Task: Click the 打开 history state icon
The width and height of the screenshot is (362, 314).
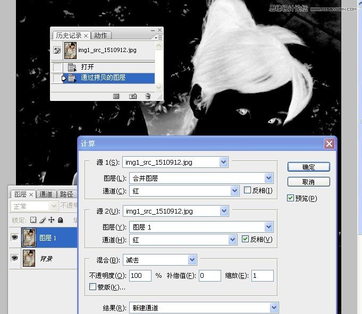Action: coord(72,67)
